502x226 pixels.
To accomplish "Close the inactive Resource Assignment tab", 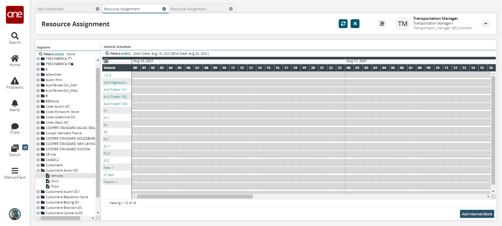I will coord(231,9).
